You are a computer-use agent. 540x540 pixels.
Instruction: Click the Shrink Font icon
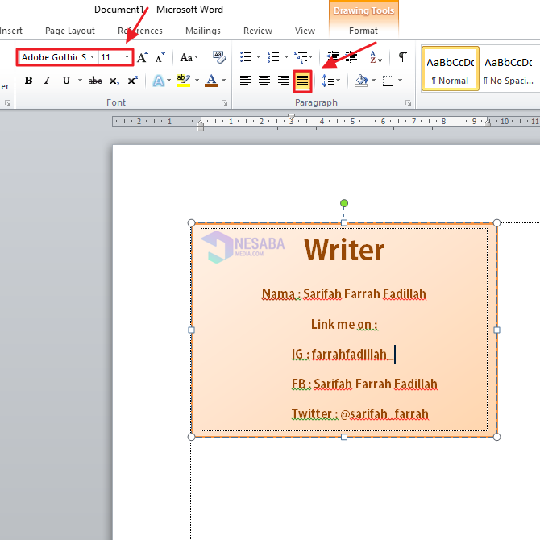pos(160,57)
